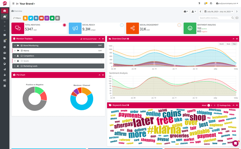Open the hamburger menu in the top bar
Viewport: 241px width, 149px height.
pos(13,4)
